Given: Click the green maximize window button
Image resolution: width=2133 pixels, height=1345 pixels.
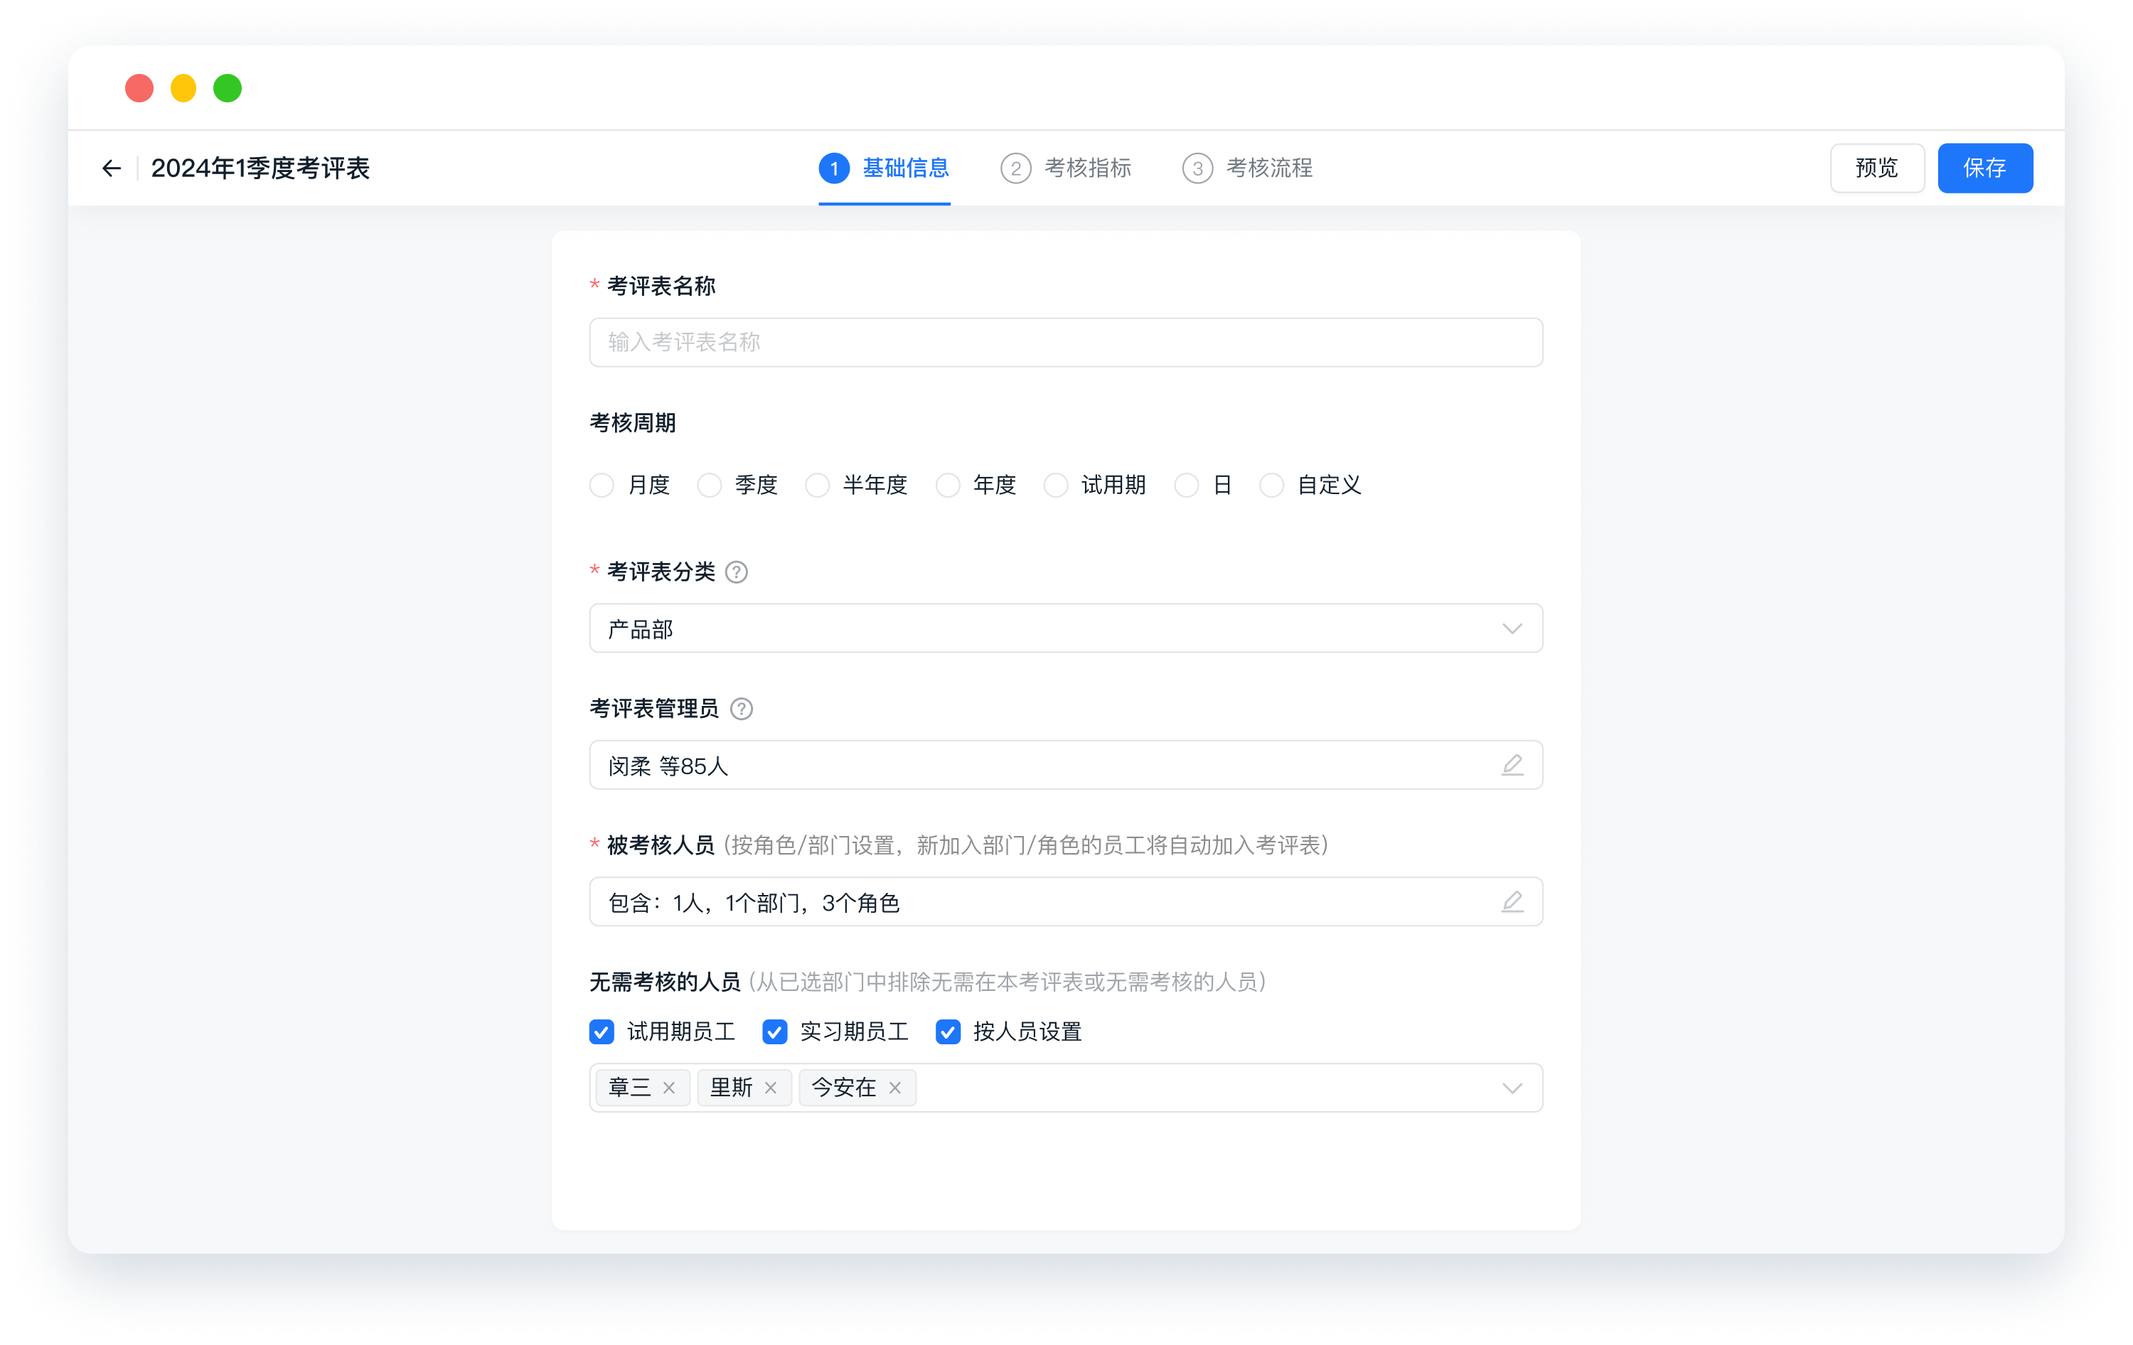Looking at the screenshot, I should 228,89.
